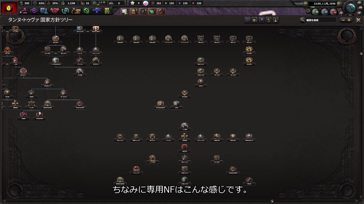
Task: Toggle the industry focus filter
Action: (x=254, y=20)
